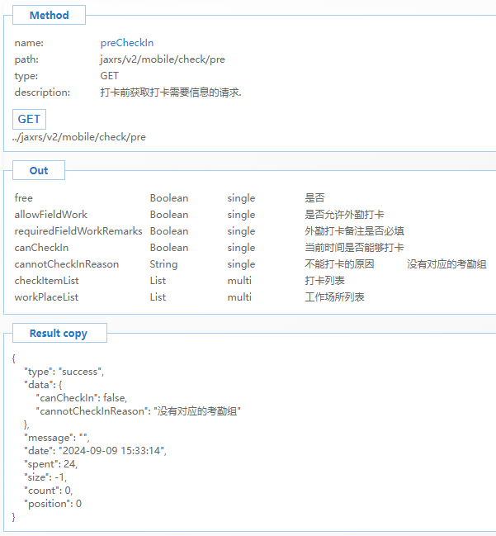
Task: Click the checkItemList field name
Action: click(46, 281)
